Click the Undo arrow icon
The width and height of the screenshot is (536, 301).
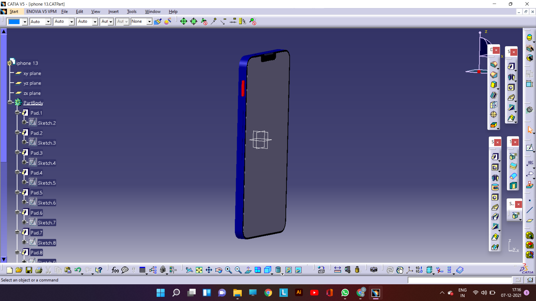[78, 270]
